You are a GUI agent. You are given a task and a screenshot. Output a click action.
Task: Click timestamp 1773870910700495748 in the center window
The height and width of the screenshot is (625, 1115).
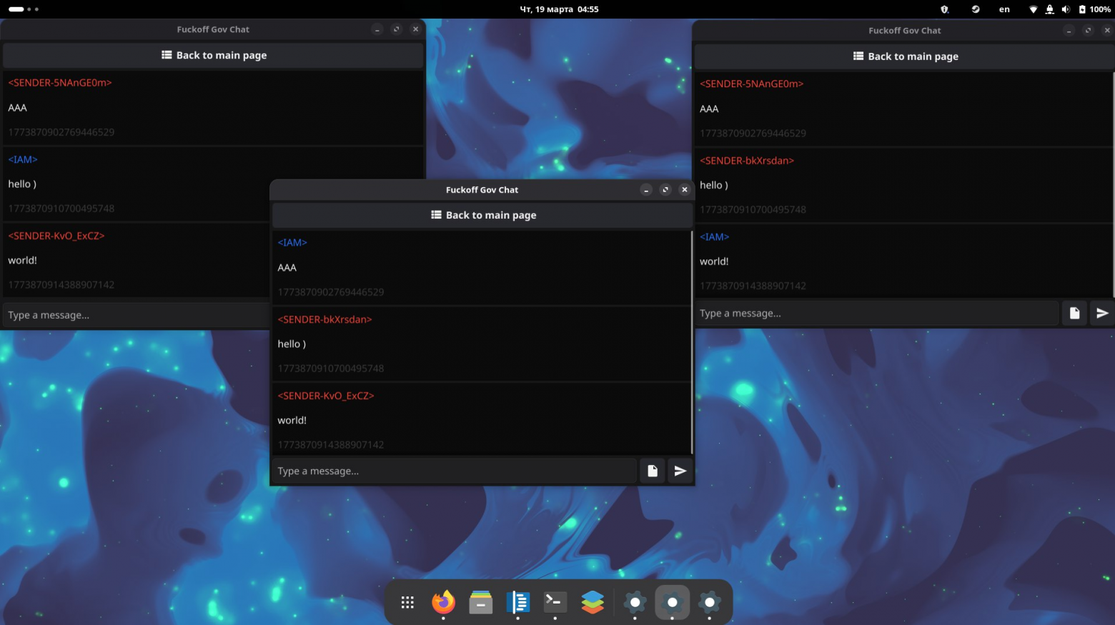click(331, 369)
